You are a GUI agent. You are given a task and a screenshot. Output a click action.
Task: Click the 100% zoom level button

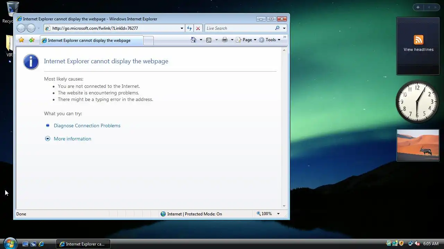264,214
